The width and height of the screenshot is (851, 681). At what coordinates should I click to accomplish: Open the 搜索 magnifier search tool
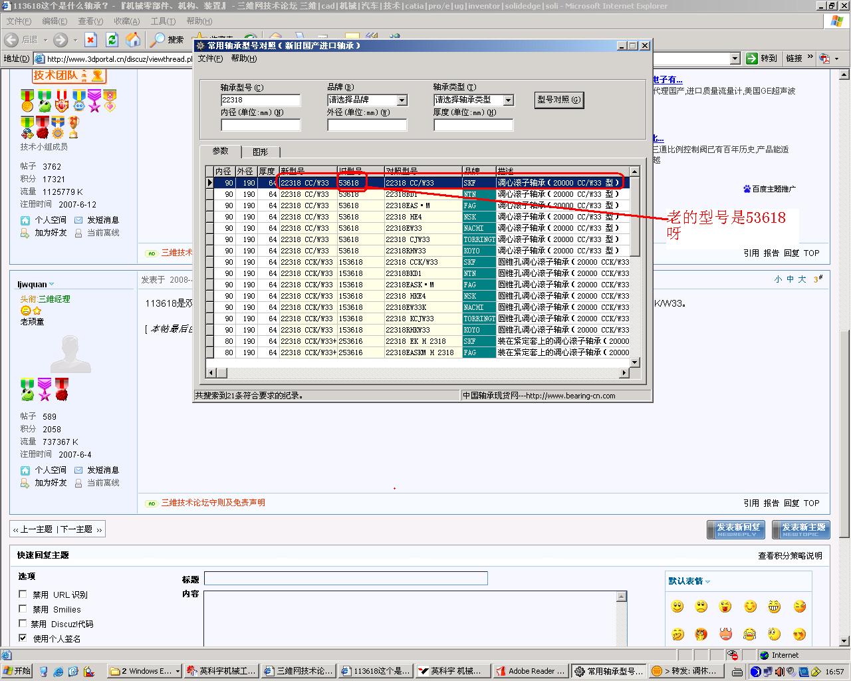coord(166,40)
